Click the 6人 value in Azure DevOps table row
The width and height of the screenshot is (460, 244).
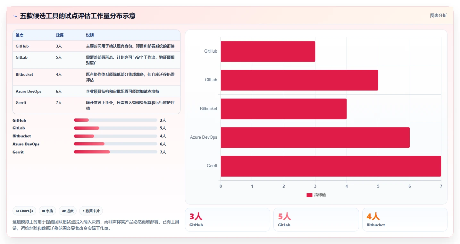coord(59,91)
